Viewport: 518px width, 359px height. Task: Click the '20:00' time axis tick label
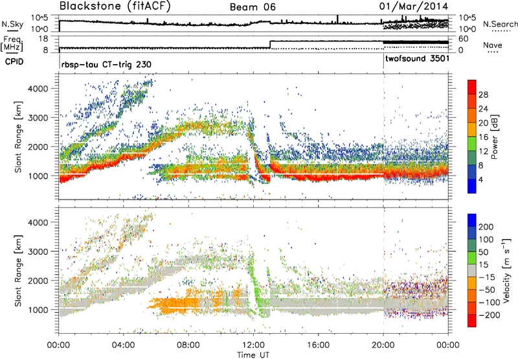[383, 345]
